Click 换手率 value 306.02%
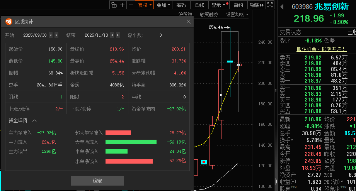The height and width of the screenshot is (191, 356). [x=178, y=85]
